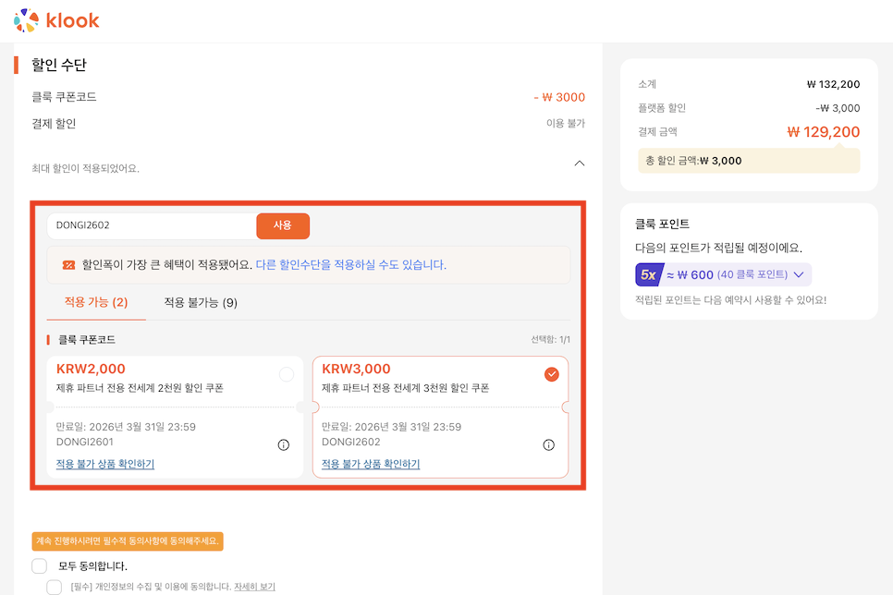Click the 클룩 쿠폰코드 discount row with - ₩ 3000
Viewport: 893px width, 595px height.
coord(308,97)
